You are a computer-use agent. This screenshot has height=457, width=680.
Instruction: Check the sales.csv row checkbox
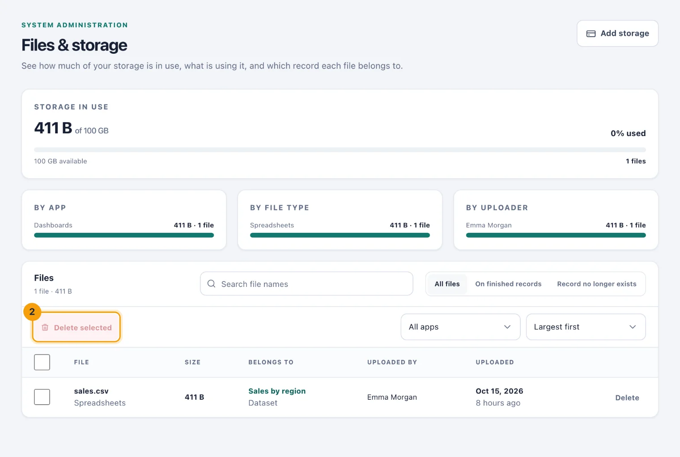[42, 397]
